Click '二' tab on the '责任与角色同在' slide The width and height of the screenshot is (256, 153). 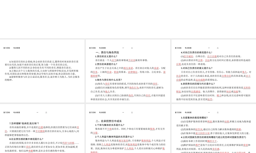132,48
